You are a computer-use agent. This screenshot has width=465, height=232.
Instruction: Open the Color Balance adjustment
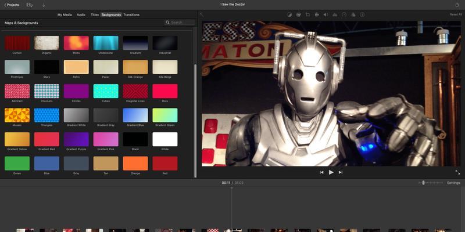coord(289,14)
